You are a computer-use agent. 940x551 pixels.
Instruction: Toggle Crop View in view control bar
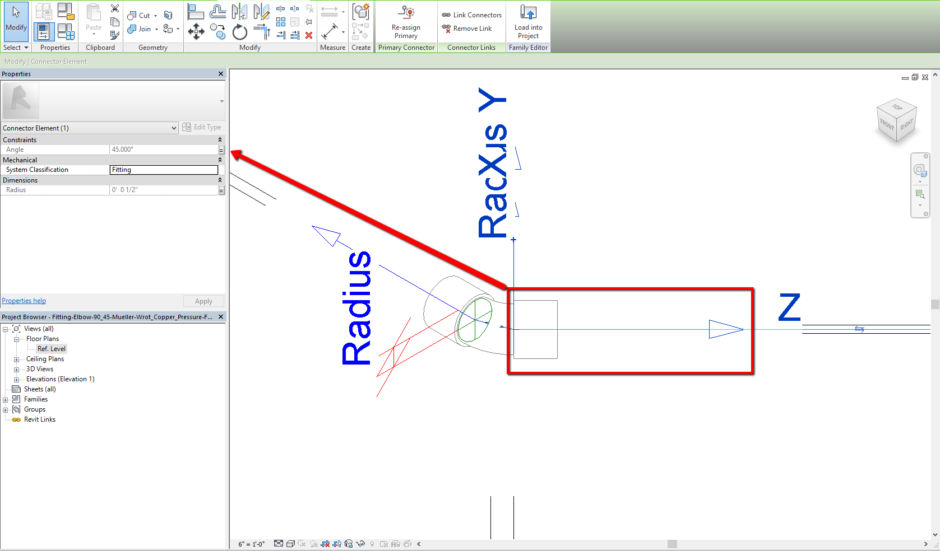coord(325,544)
